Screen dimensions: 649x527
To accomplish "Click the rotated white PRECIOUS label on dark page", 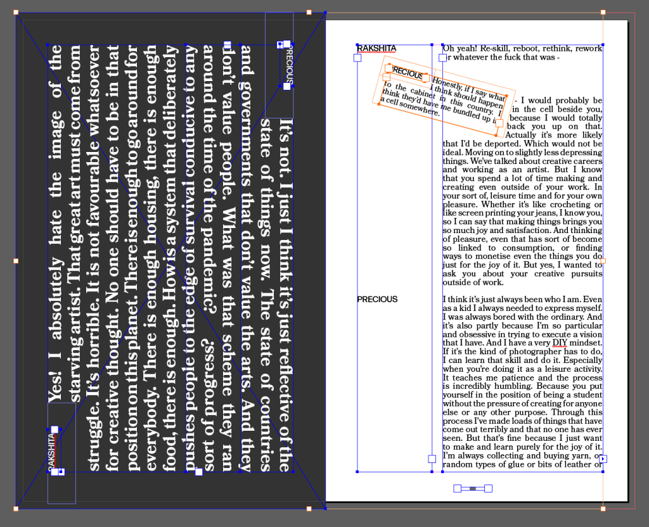I will [x=289, y=66].
